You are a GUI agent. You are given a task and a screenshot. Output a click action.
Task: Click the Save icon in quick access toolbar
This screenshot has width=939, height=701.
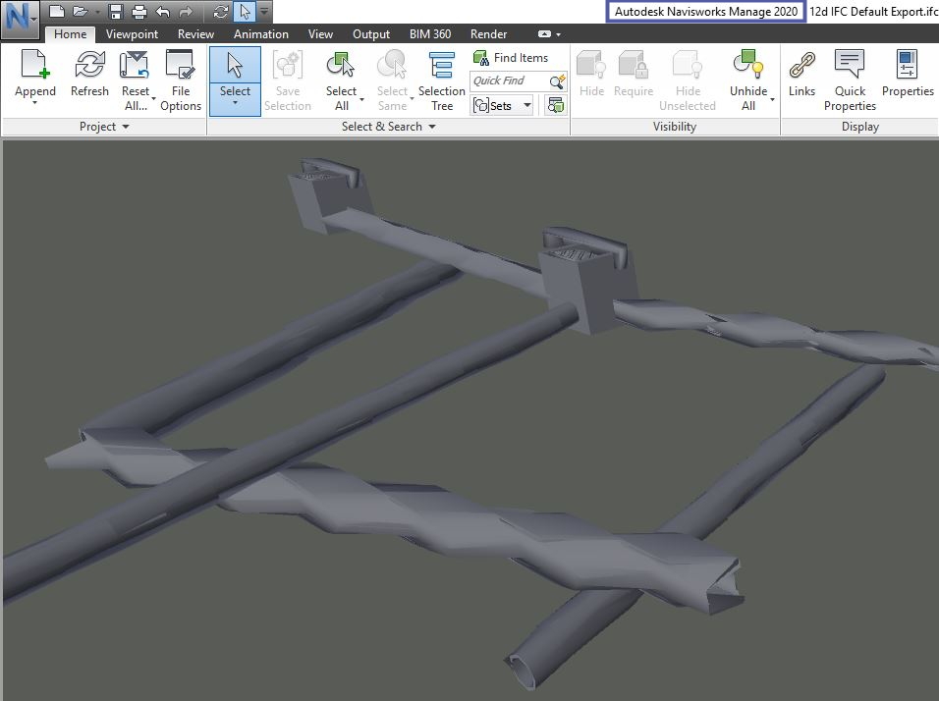click(x=116, y=12)
